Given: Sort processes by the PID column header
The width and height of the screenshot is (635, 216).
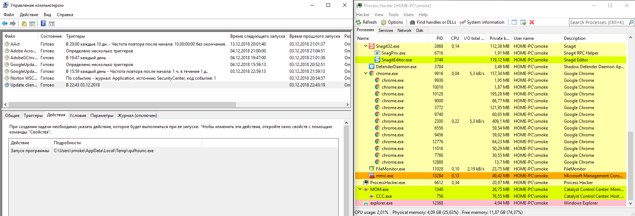Looking at the screenshot, I should [437, 38].
